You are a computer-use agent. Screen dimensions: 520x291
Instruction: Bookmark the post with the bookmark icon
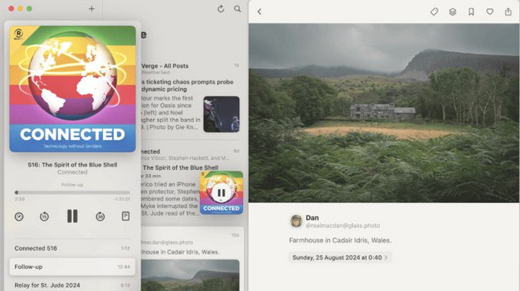[x=472, y=12]
